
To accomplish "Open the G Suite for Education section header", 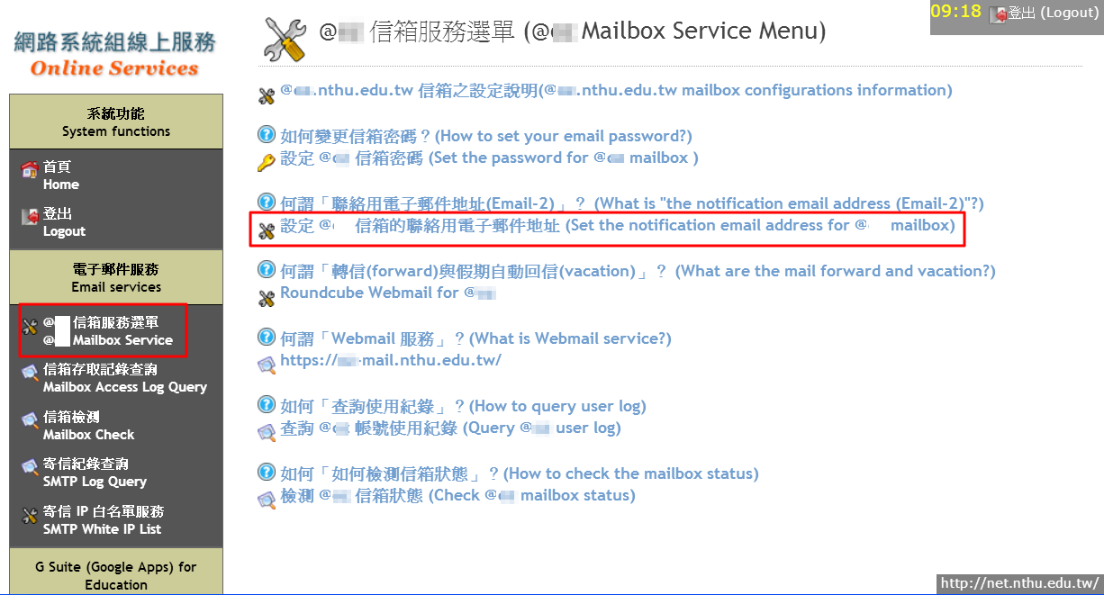I will 116,575.
